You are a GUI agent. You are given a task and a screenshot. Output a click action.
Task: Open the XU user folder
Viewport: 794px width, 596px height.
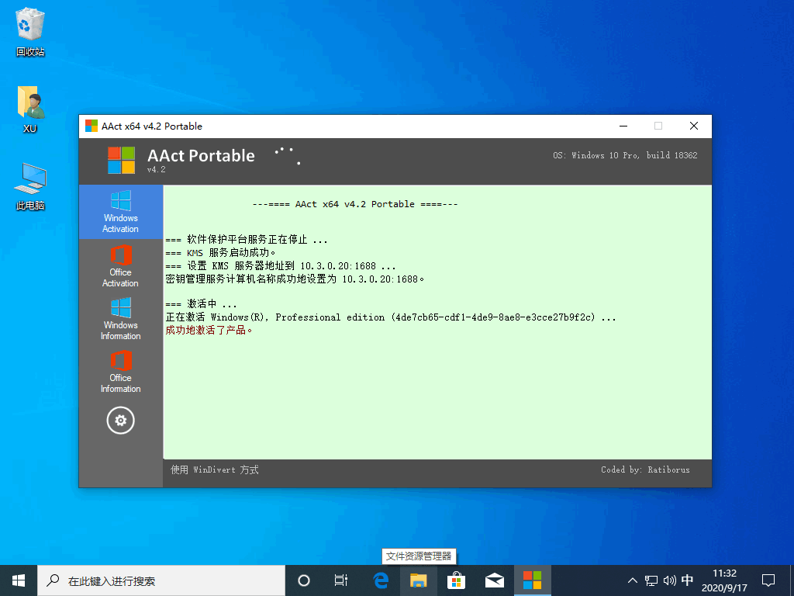tap(30, 109)
